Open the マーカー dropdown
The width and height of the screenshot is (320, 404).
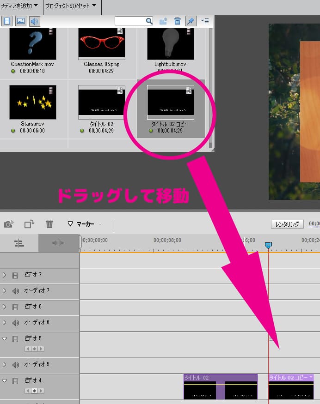pos(85,224)
